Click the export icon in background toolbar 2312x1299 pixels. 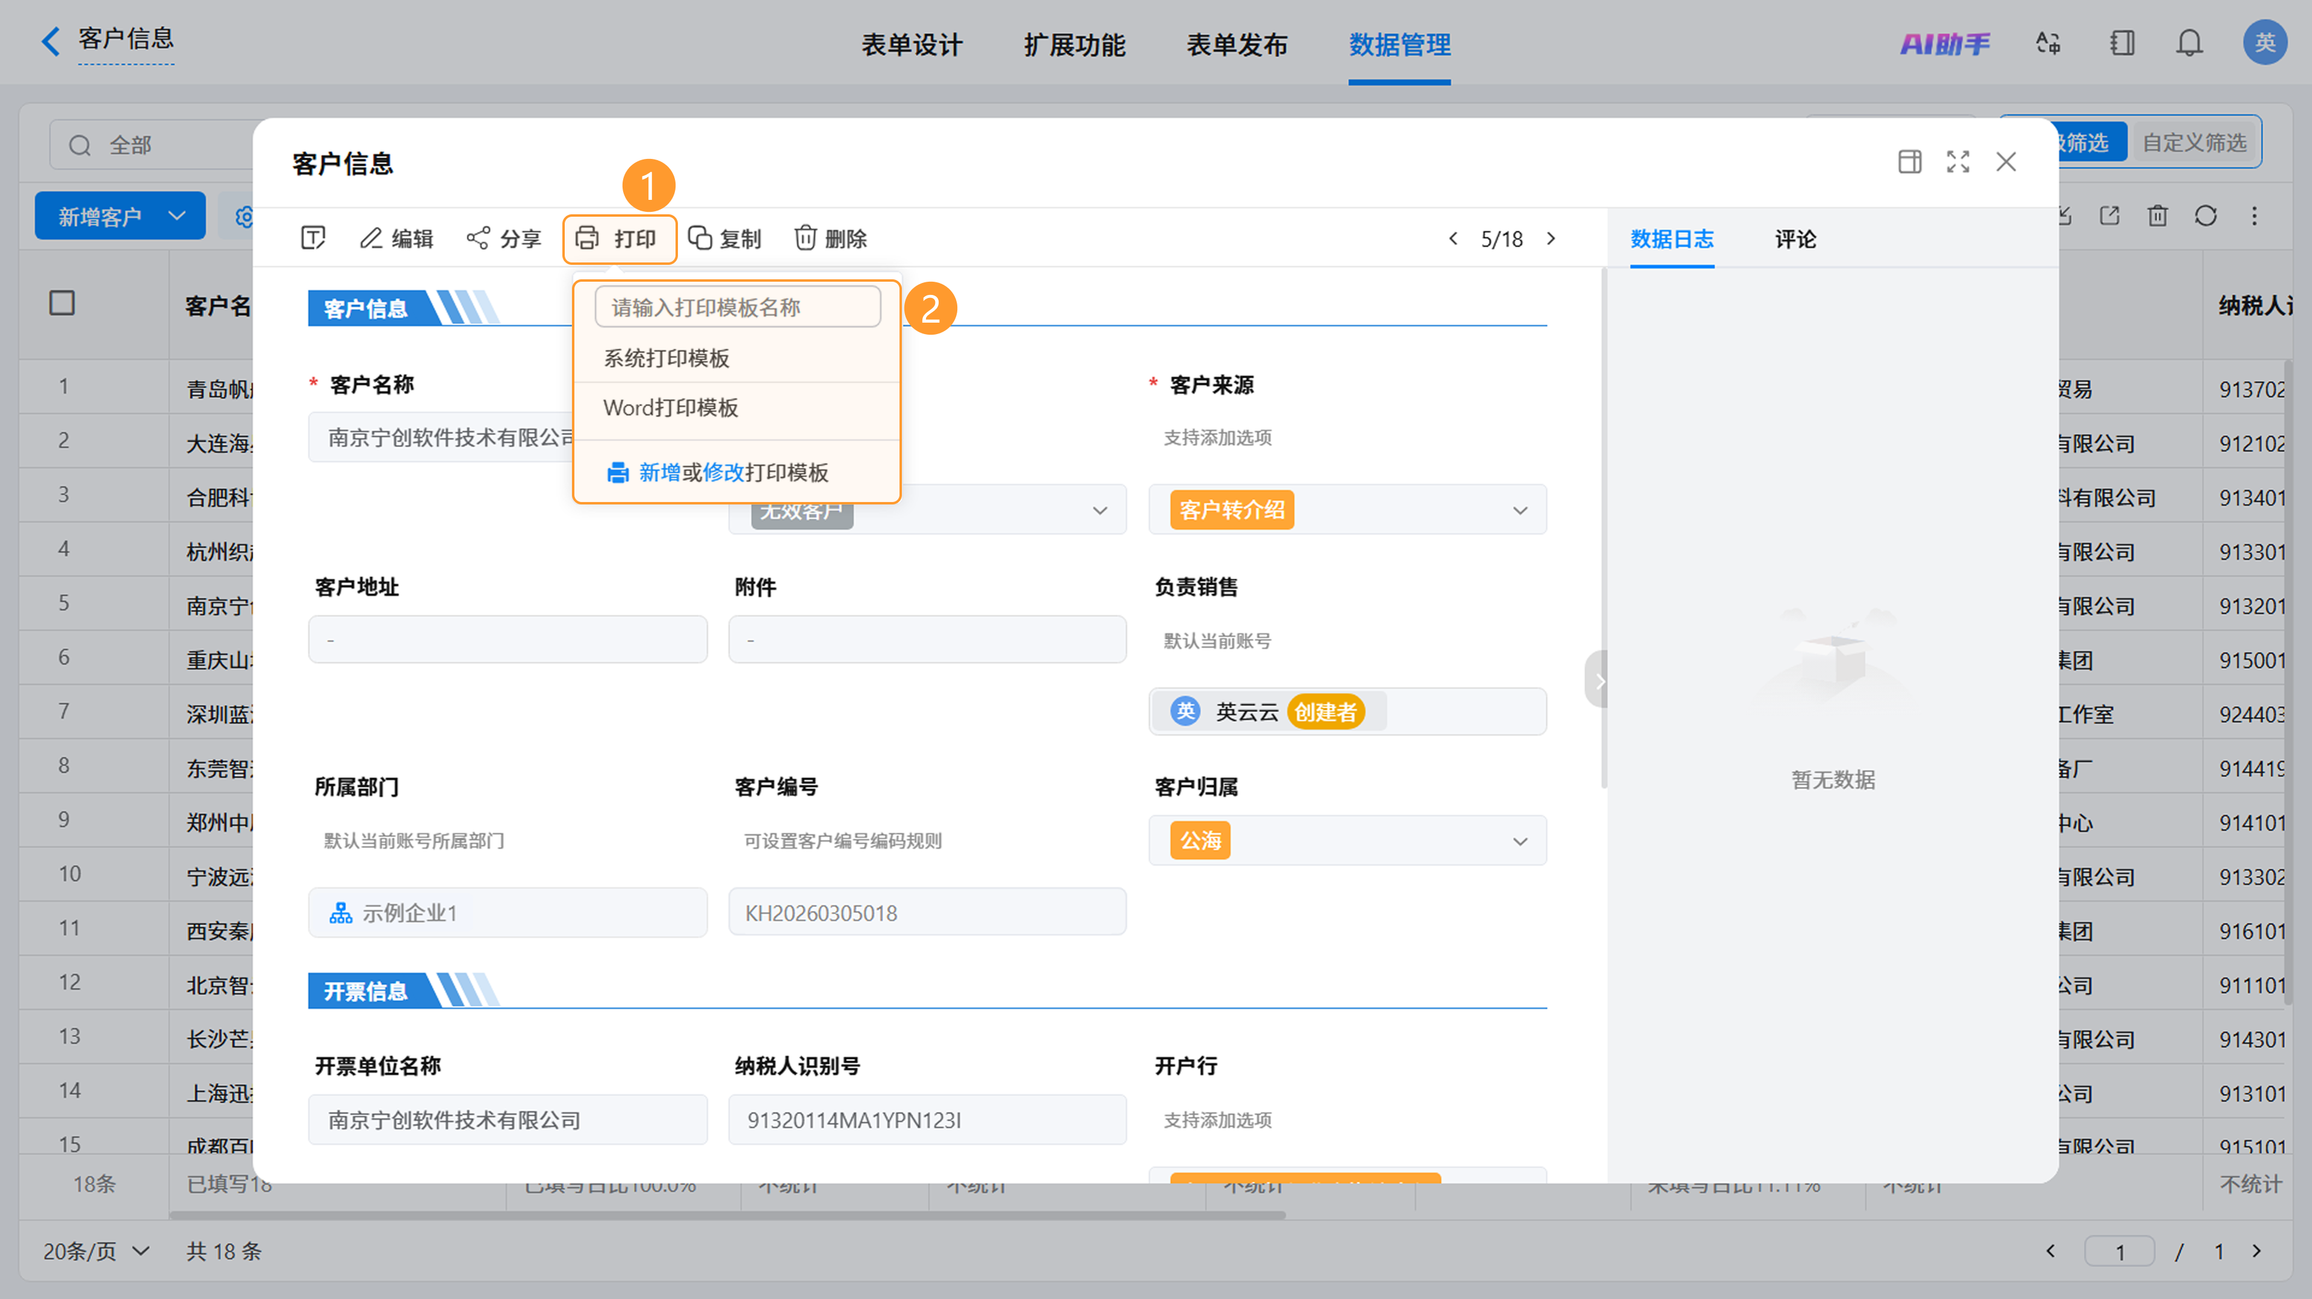(x=2109, y=215)
